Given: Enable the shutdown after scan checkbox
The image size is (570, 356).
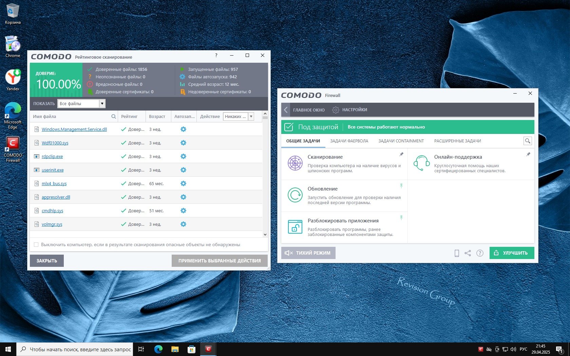Looking at the screenshot, I should [x=36, y=245].
